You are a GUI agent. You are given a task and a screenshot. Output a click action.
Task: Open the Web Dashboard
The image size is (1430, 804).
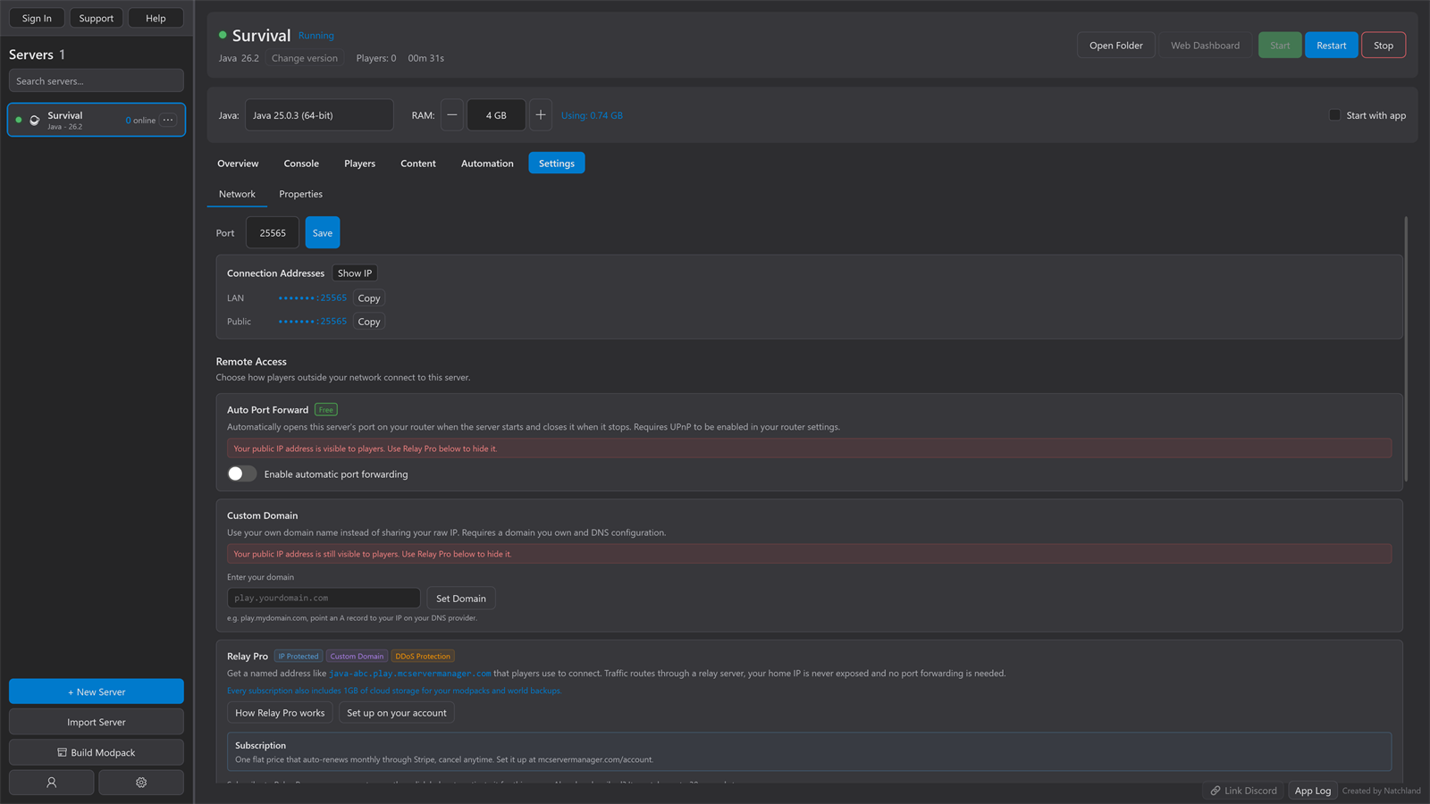(x=1205, y=46)
